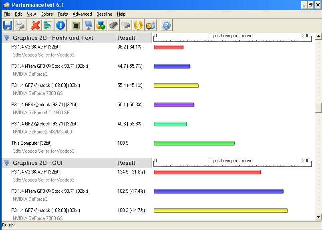
Task: Click 'P3 1.4 GF4 @ stock [93.71] (32bit)' row
Action: pos(44,105)
